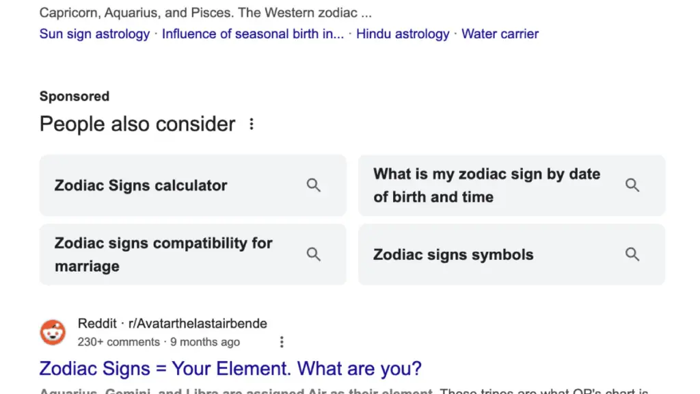Open Zodiac Signs = Your Element result
This screenshot has height=394, width=700.
230,369
